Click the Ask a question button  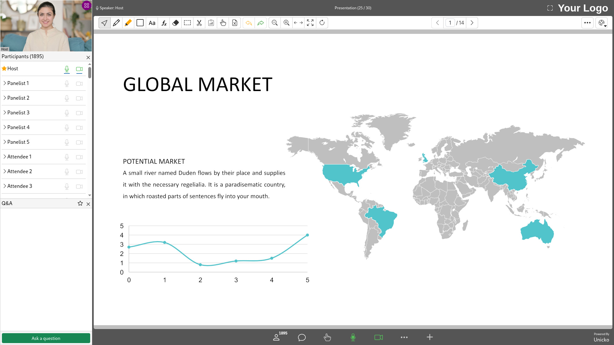46,338
